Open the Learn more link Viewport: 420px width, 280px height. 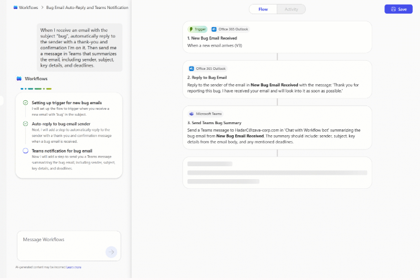pyautogui.click(x=74, y=266)
